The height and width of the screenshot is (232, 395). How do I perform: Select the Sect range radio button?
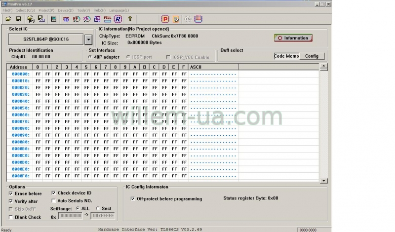coord(98,209)
